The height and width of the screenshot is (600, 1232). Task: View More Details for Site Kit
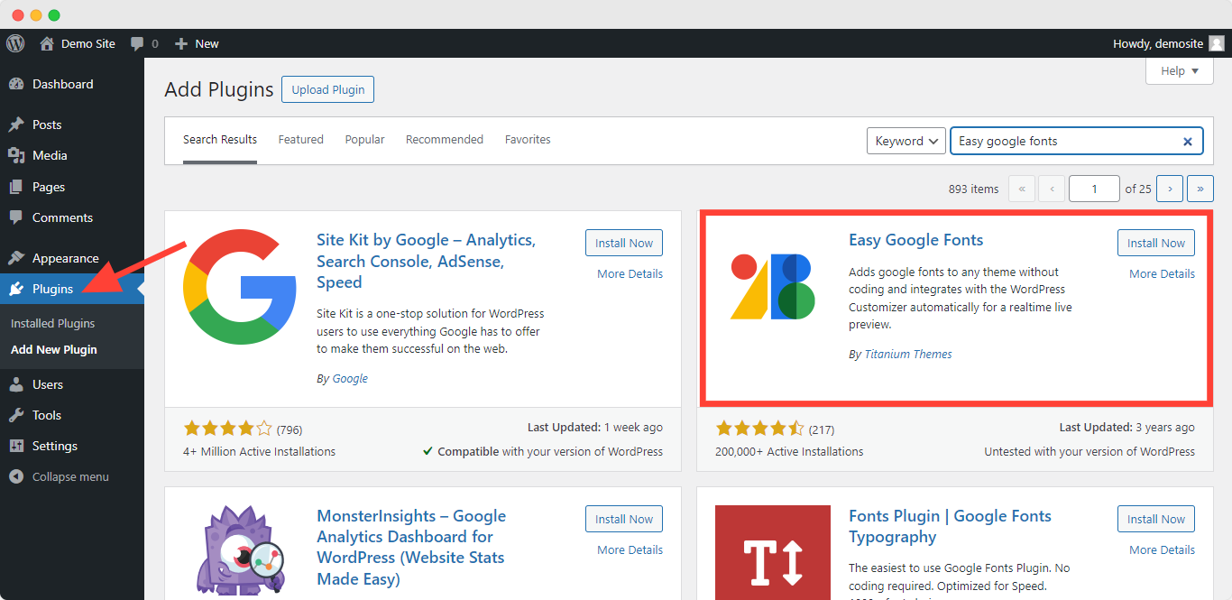pos(630,273)
